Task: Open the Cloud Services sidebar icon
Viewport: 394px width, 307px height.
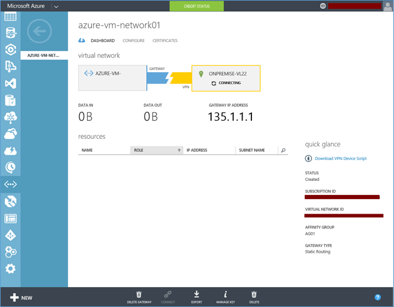Action: click(11, 134)
